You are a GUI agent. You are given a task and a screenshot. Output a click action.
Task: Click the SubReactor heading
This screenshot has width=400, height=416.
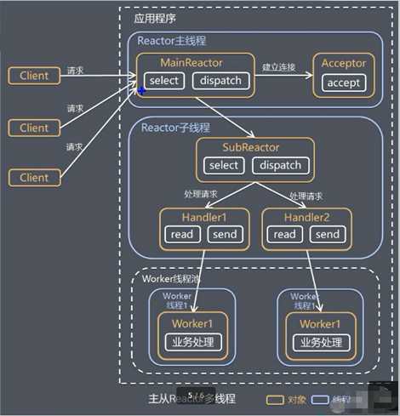pos(251,147)
